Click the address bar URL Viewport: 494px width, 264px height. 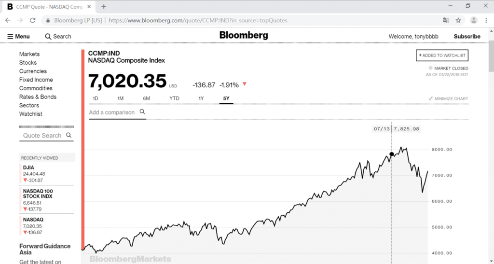coord(198,20)
